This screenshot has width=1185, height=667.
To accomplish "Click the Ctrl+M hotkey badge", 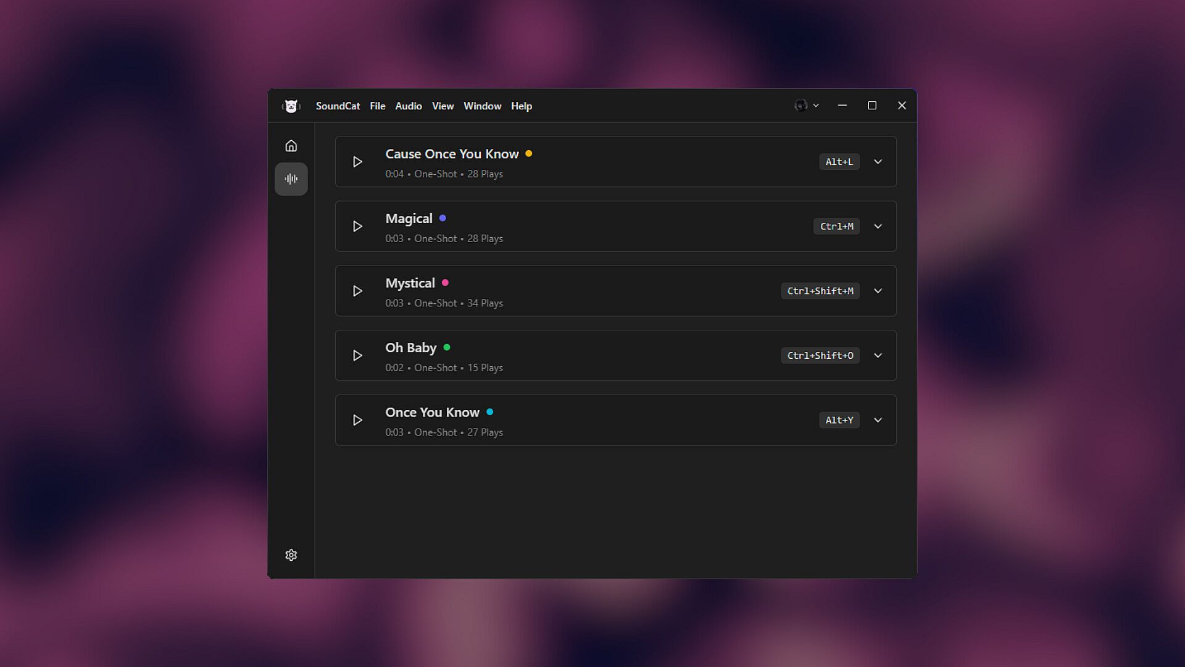I will click(x=836, y=227).
